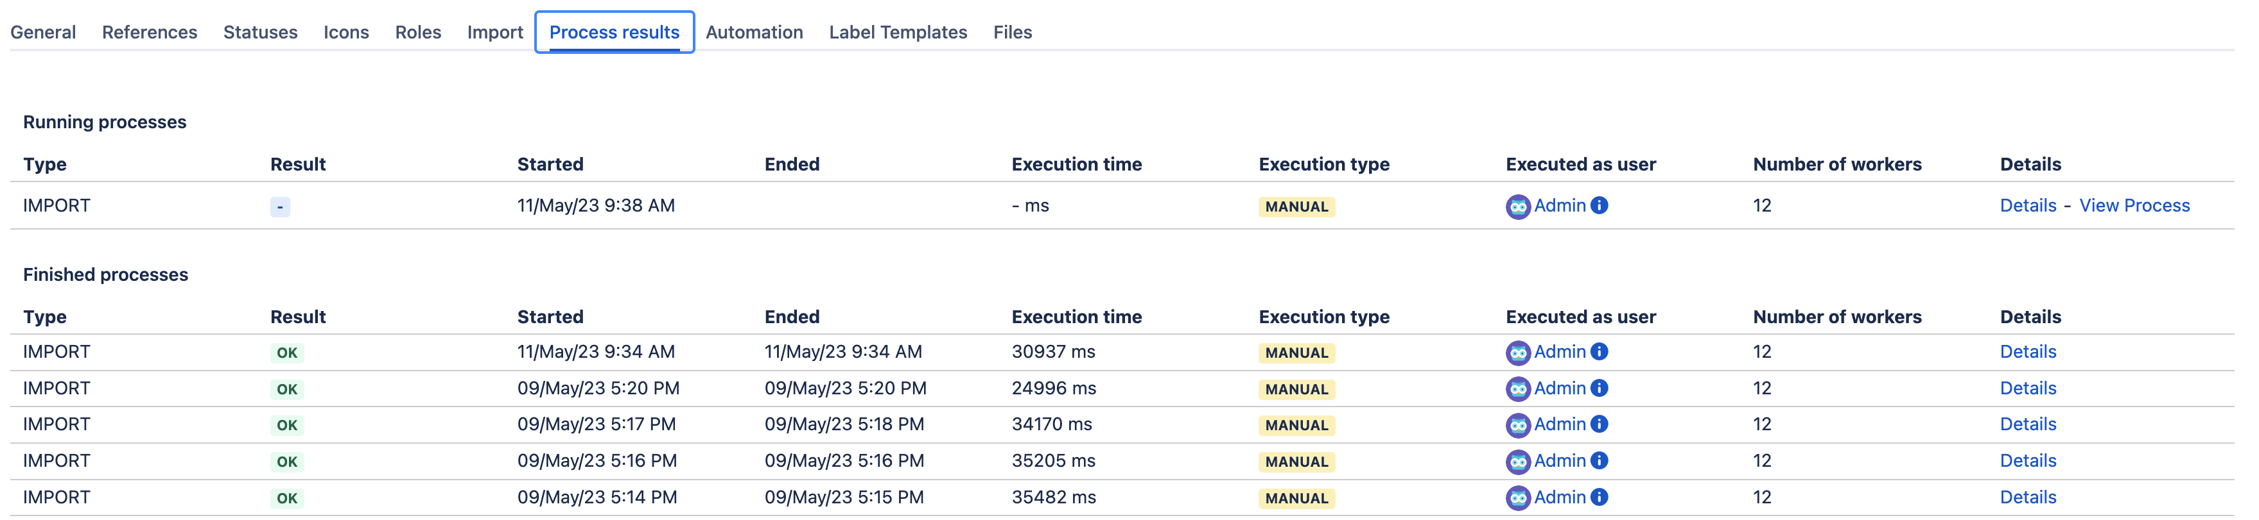Click the 'Running processes' heading
The height and width of the screenshot is (520, 2259).
105,122
